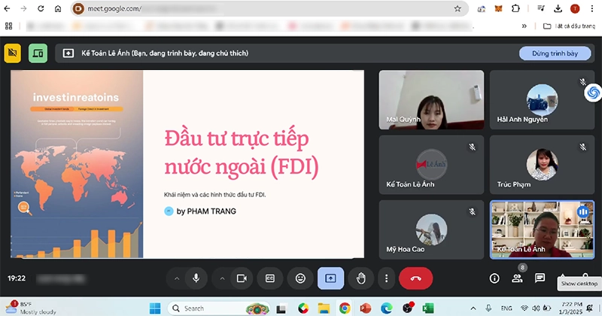This screenshot has width=602, height=316.
Task: Show the participants people panel
Action: (517, 278)
